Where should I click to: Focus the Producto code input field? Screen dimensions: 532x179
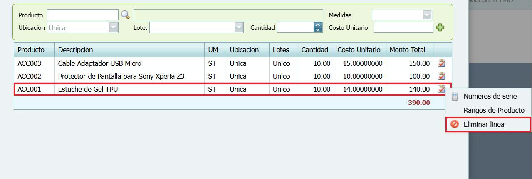(83, 15)
